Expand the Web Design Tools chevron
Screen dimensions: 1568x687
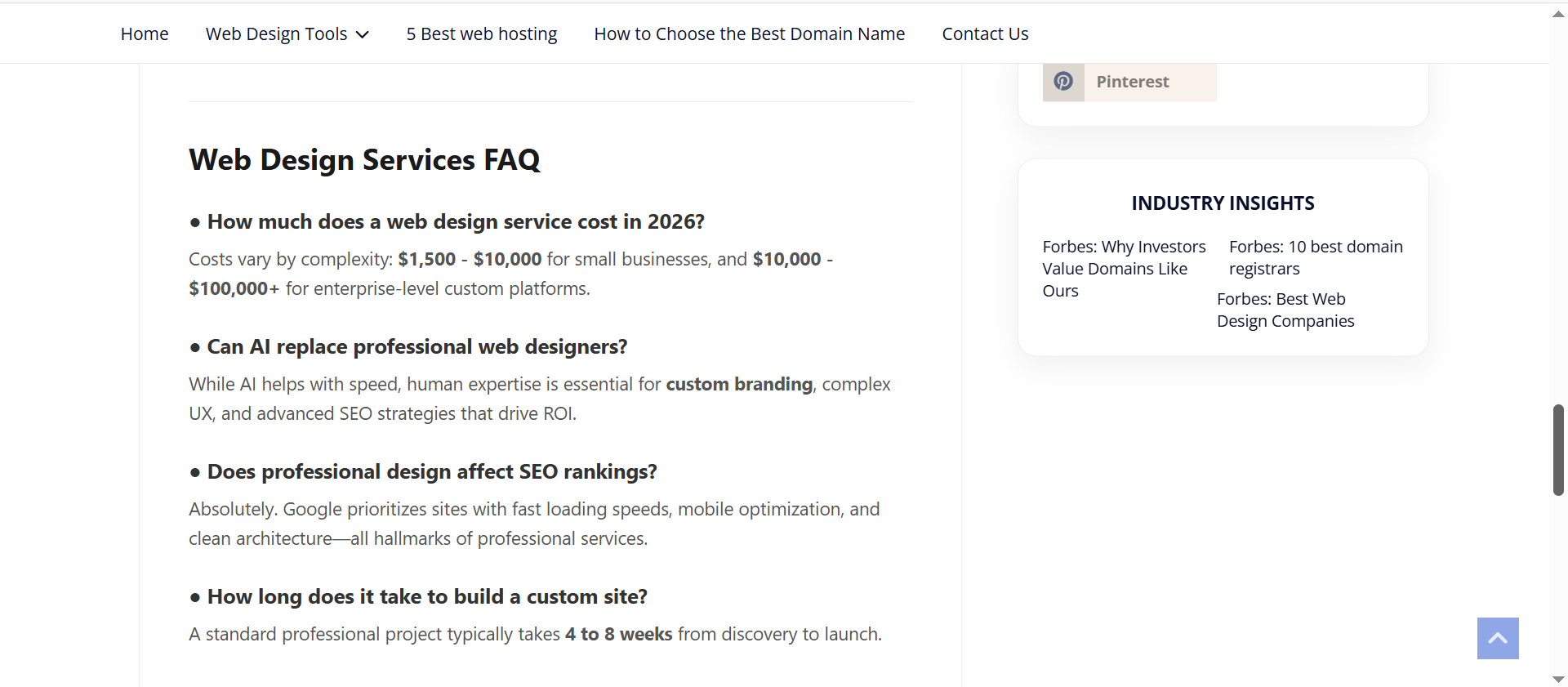point(362,34)
